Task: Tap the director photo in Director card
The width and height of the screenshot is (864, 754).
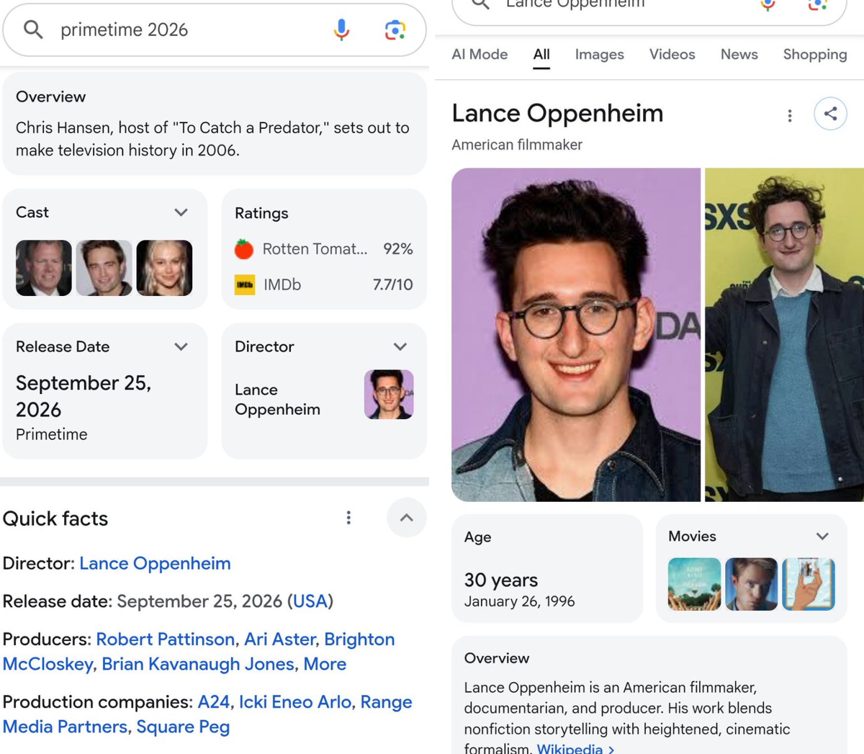Action: point(389,395)
